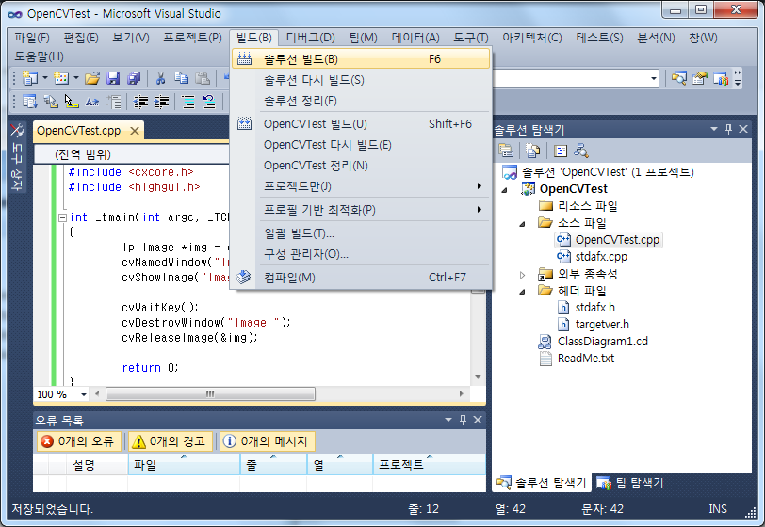Click the Cut scissors icon
The height and width of the screenshot is (527, 765).
pos(160,78)
